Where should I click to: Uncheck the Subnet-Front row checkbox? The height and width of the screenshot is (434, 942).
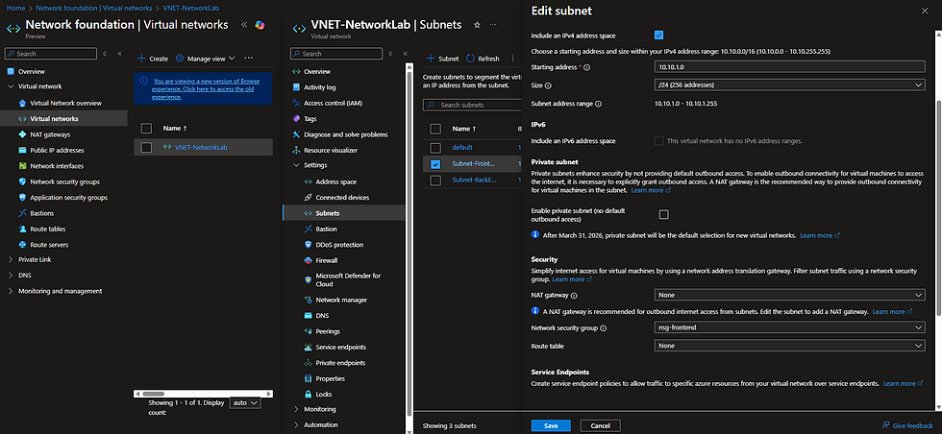435,164
